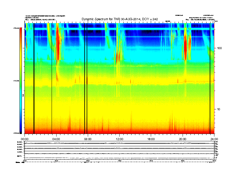Click the intense red burst just after 04:00
The width and height of the screenshot is (231, 179).
coord(58,43)
